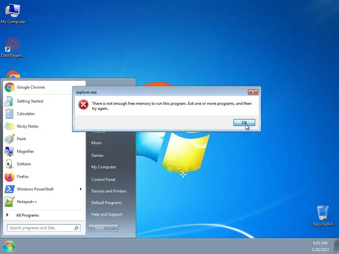The image size is (339, 254).
Task: Click the taskbar clock showing 4:43 AM
Action: (320, 243)
